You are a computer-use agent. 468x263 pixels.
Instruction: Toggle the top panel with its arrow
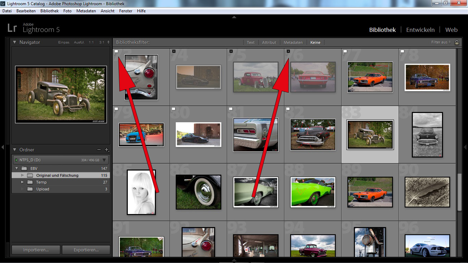coord(234,17)
